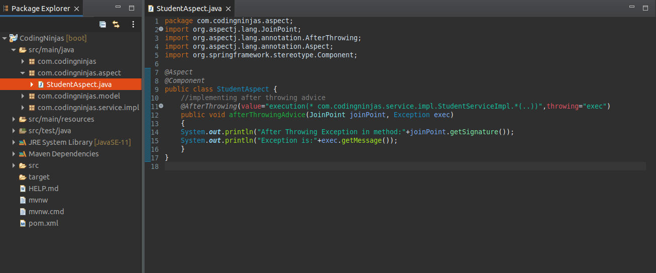Place cursor on empty line 18
This screenshot has height=273, width=656.
(405, 166)
